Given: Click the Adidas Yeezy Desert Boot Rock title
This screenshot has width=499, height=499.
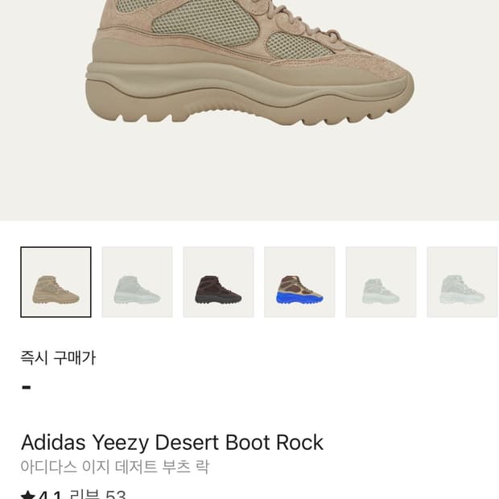Looking at the screenshot, I should point(172,443).
